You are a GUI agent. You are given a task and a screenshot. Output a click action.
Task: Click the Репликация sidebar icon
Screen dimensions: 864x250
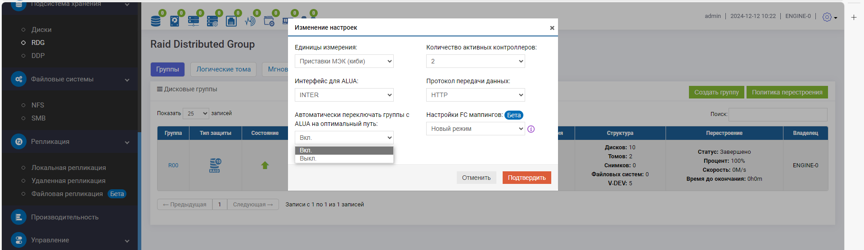coord(18,142)
